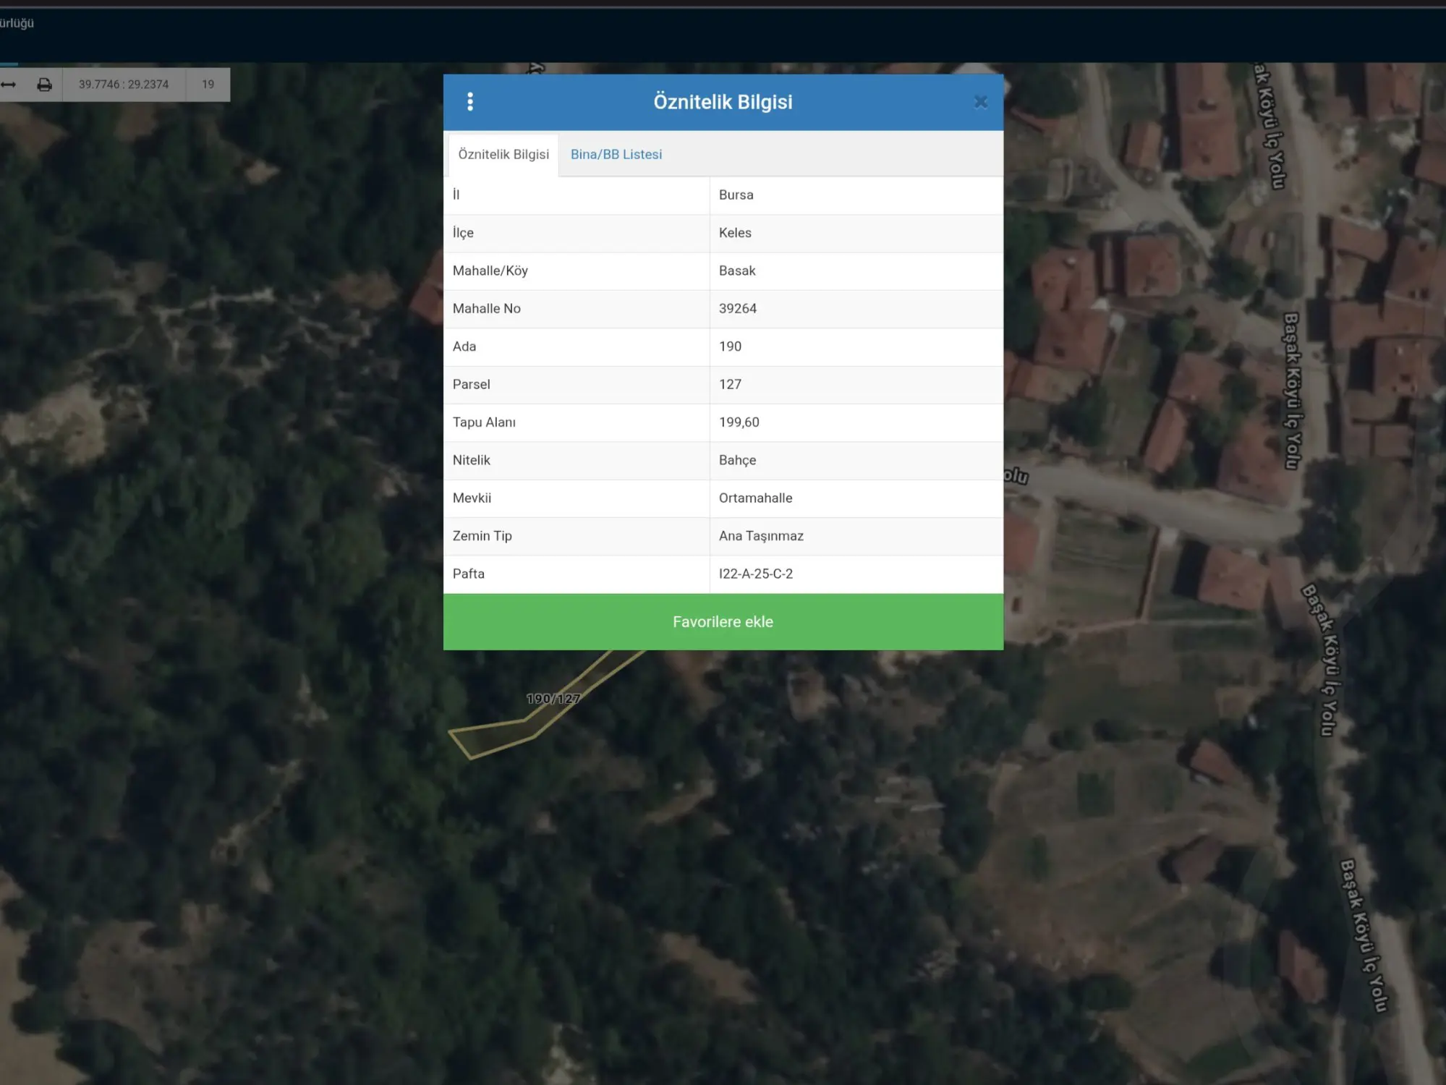This screenshot has height=1085, width=1446.
Task: Click the Nitelik value Bahçe
Action: coord(737,460)
